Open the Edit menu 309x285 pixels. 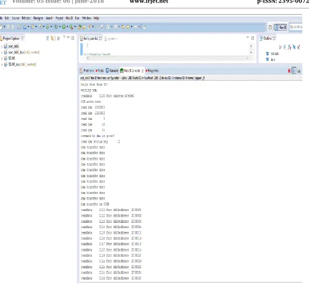7,18
